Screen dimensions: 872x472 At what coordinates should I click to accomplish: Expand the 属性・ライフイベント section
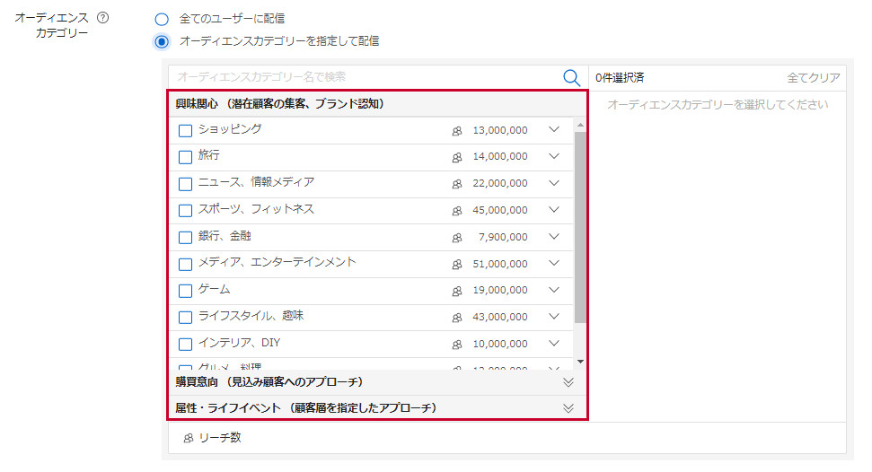tap(568, 408)
